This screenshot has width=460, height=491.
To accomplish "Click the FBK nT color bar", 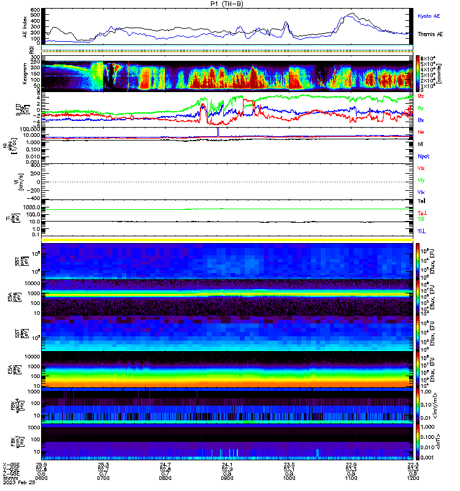I will coord(418,442).
